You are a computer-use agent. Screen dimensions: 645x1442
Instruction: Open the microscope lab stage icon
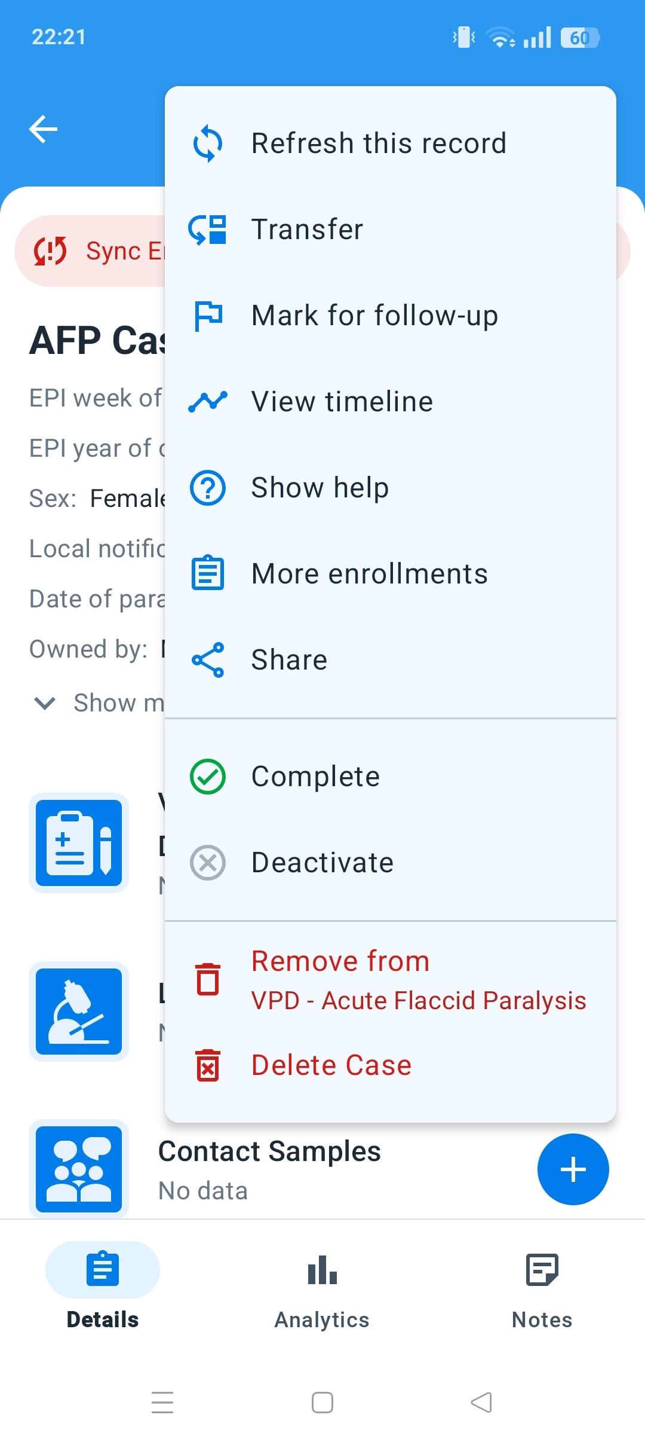click(x=79, y=1011)
